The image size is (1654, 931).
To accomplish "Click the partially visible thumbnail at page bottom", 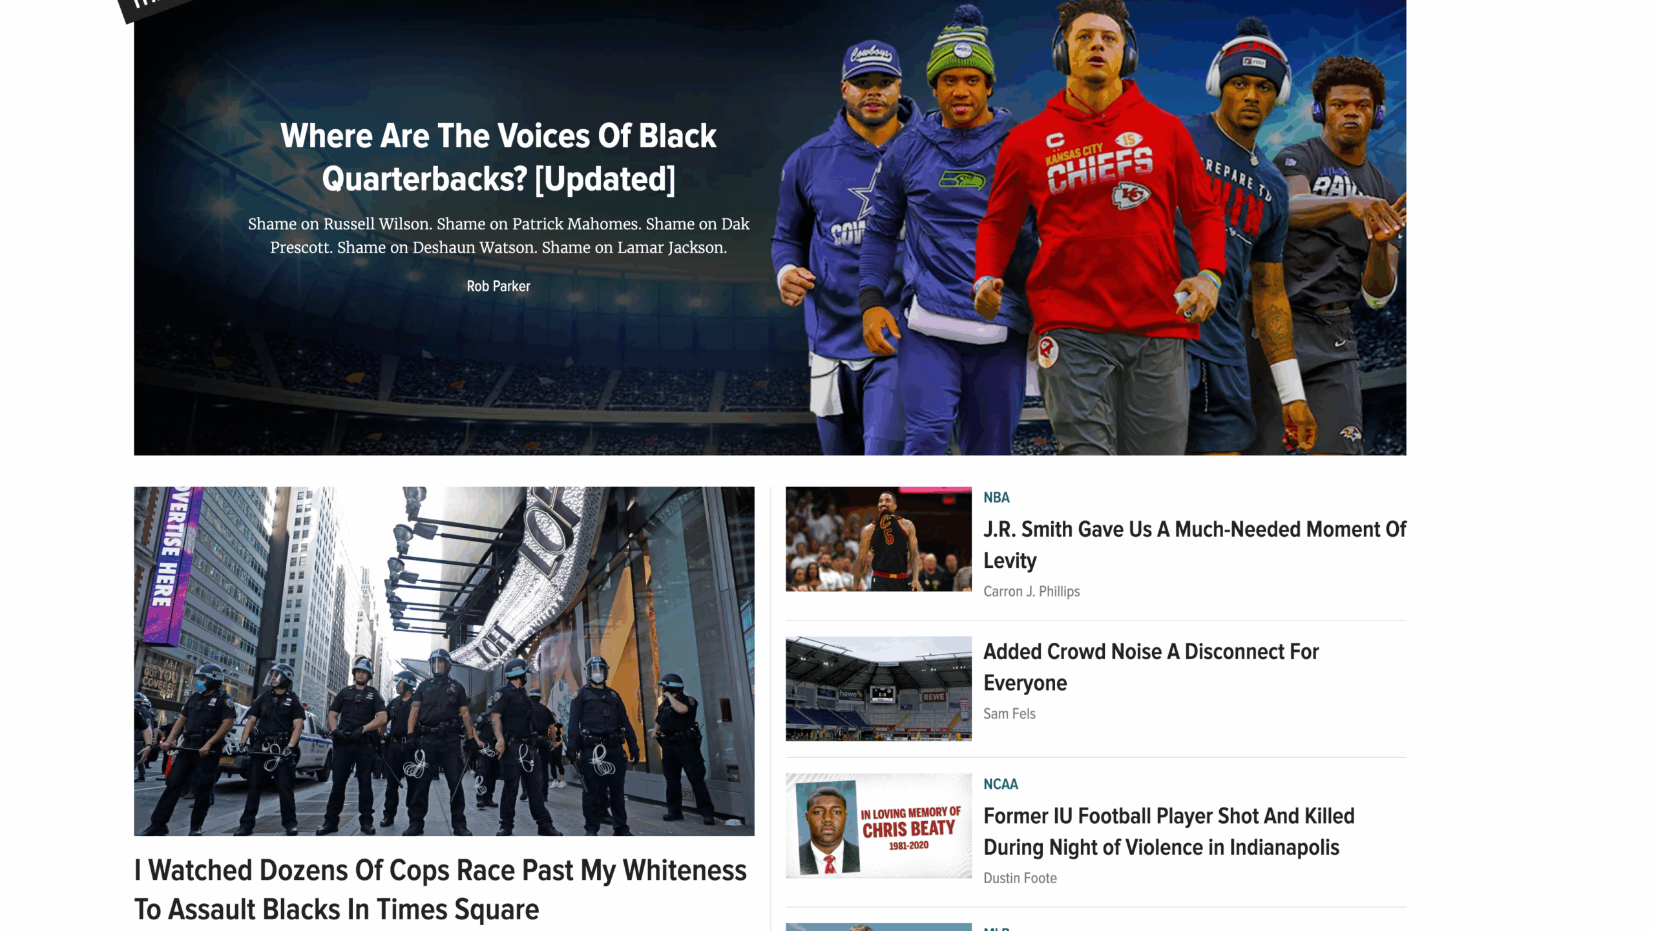I will [x=879, y=927].
